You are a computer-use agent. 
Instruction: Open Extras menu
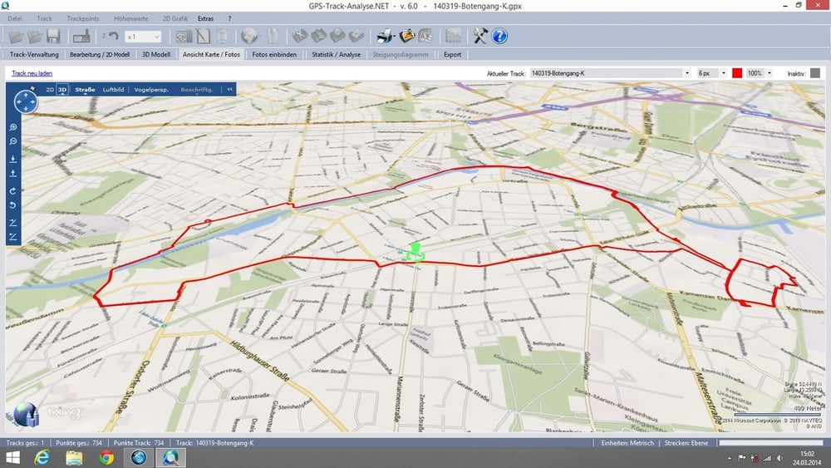205,18
